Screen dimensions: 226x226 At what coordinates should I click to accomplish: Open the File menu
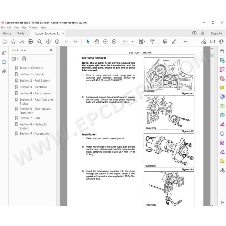[3, 27]
